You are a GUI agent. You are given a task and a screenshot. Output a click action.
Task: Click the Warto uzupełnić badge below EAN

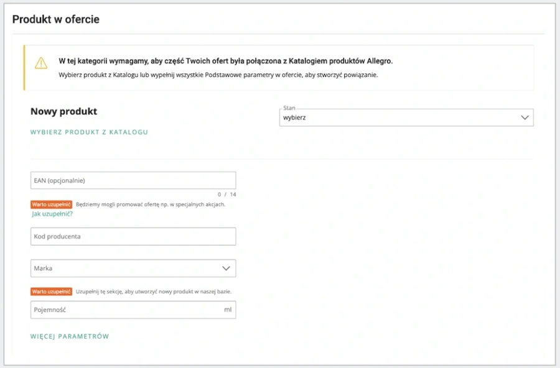[52, 205]
